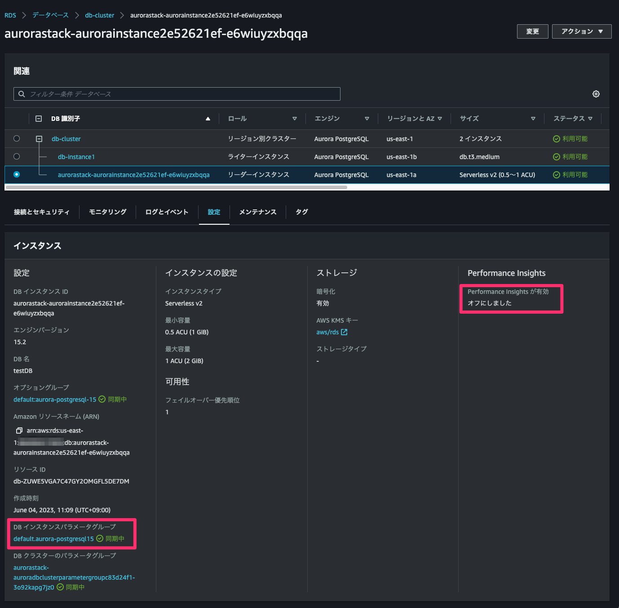
Task: Copy the ARN using the copy icon
Action: (19, 430)
